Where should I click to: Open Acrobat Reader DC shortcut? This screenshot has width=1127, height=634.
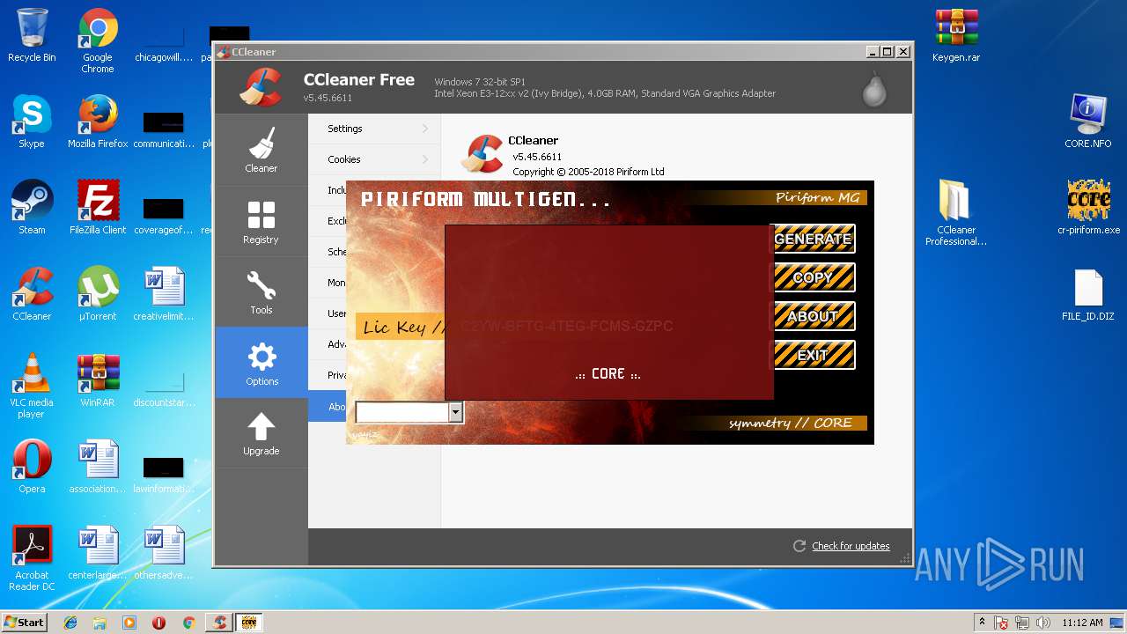32,558
